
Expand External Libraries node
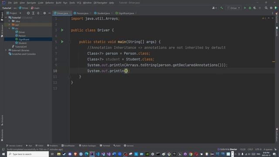click(6, 51)
